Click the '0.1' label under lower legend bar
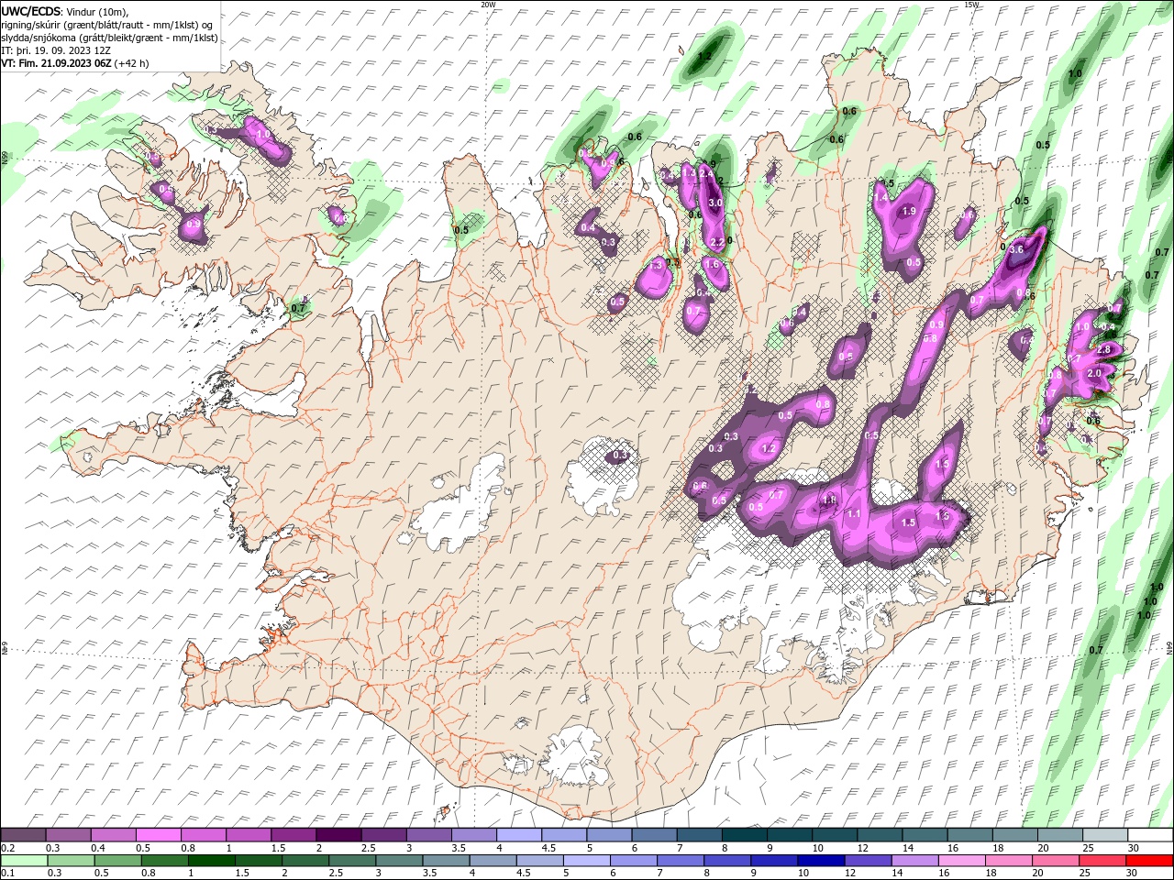Image resolution: width=1174 pixels, height=880 pixels. click(x=8, y=873)
